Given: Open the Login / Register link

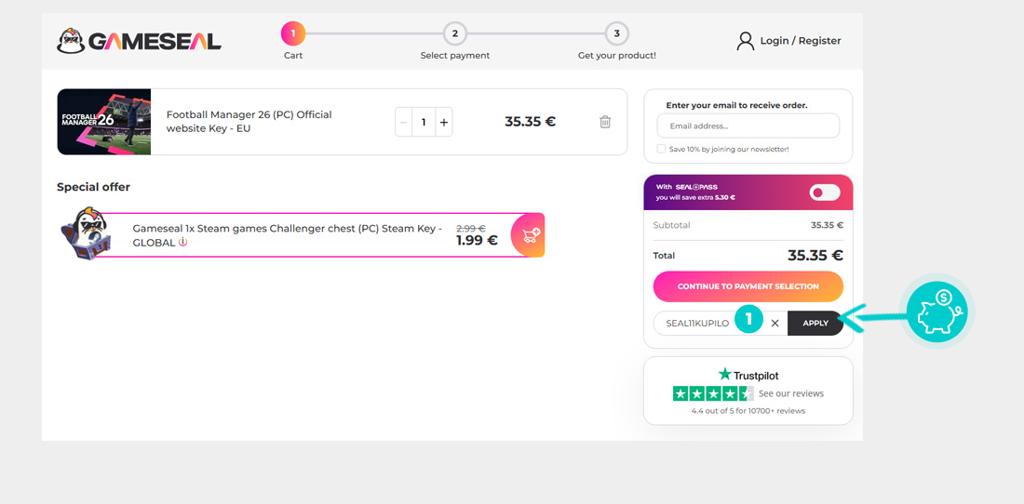Looking at the screenshot, I should [x=800, y=41].
